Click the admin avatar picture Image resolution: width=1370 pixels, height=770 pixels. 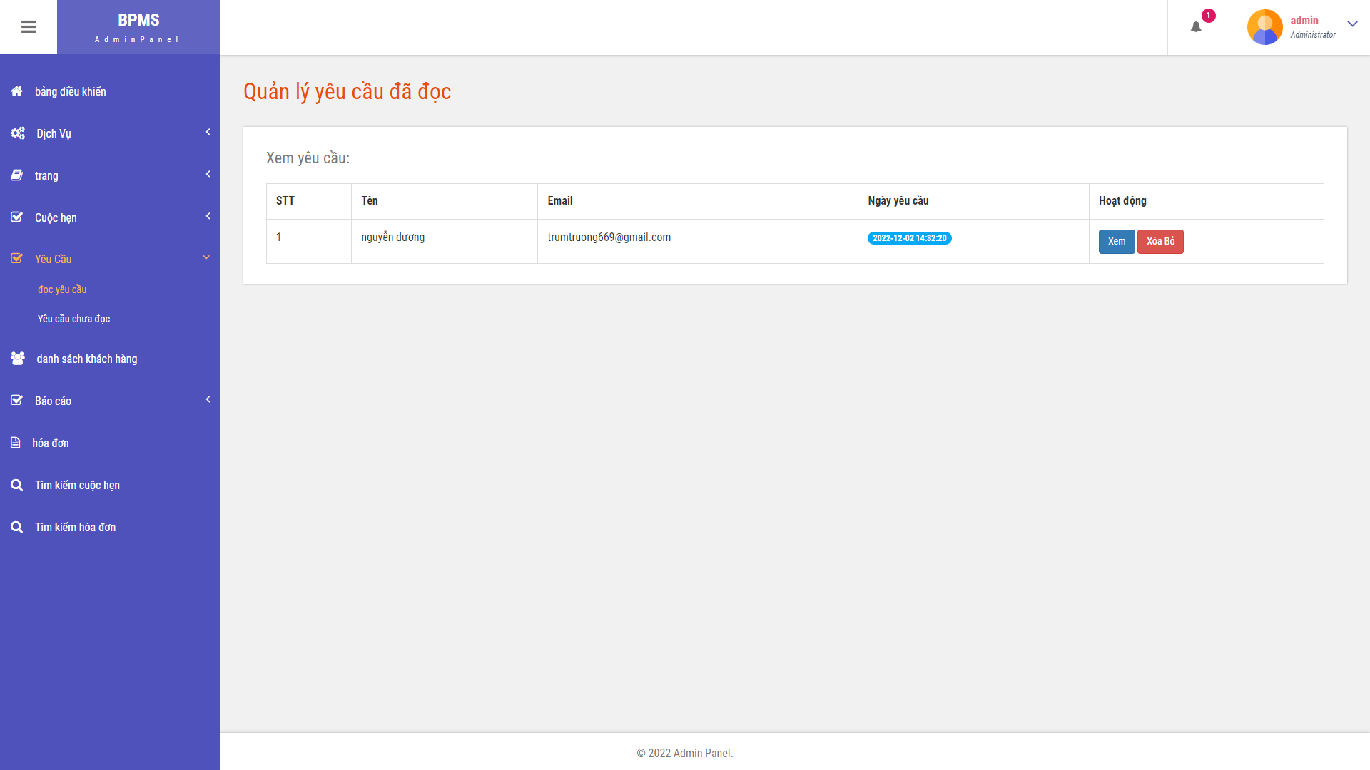(1264, 27)
